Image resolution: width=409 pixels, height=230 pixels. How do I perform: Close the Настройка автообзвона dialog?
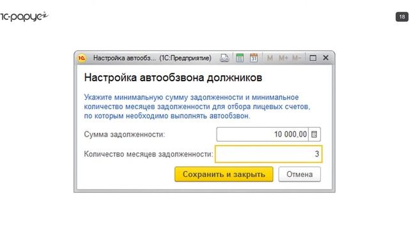pos(325,57)
